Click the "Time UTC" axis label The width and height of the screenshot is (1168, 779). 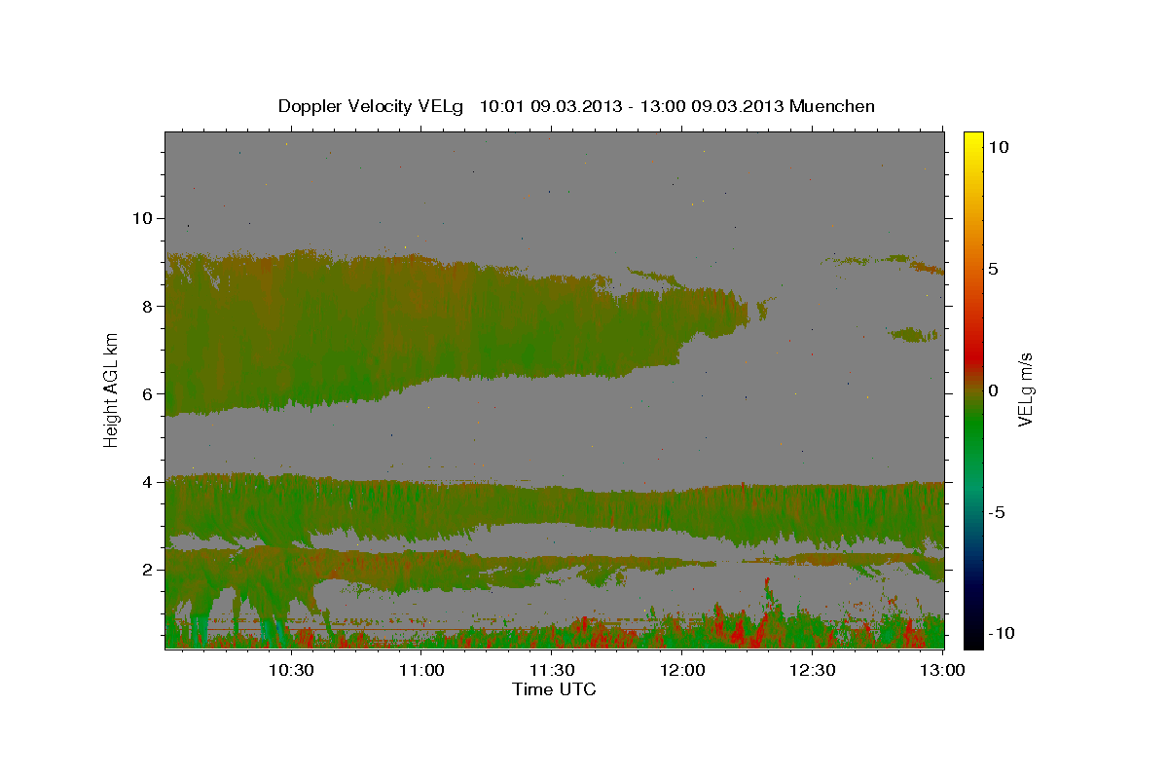point(554,689)
